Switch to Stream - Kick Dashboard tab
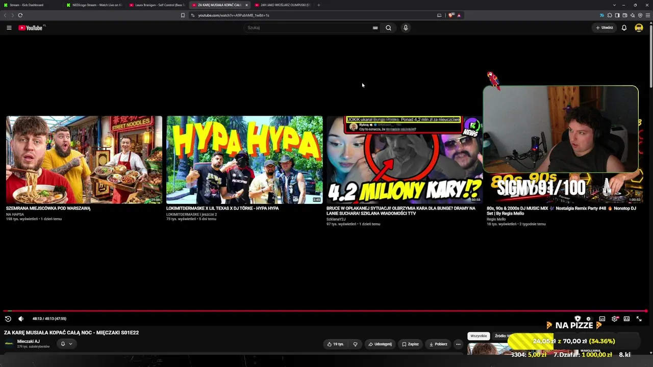The height and width of the screenshot is (367, 653). [x=32, y=5]
